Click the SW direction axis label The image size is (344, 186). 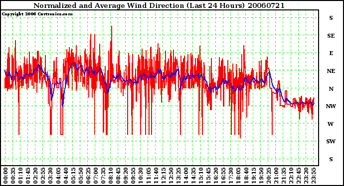tap(331, 141)
